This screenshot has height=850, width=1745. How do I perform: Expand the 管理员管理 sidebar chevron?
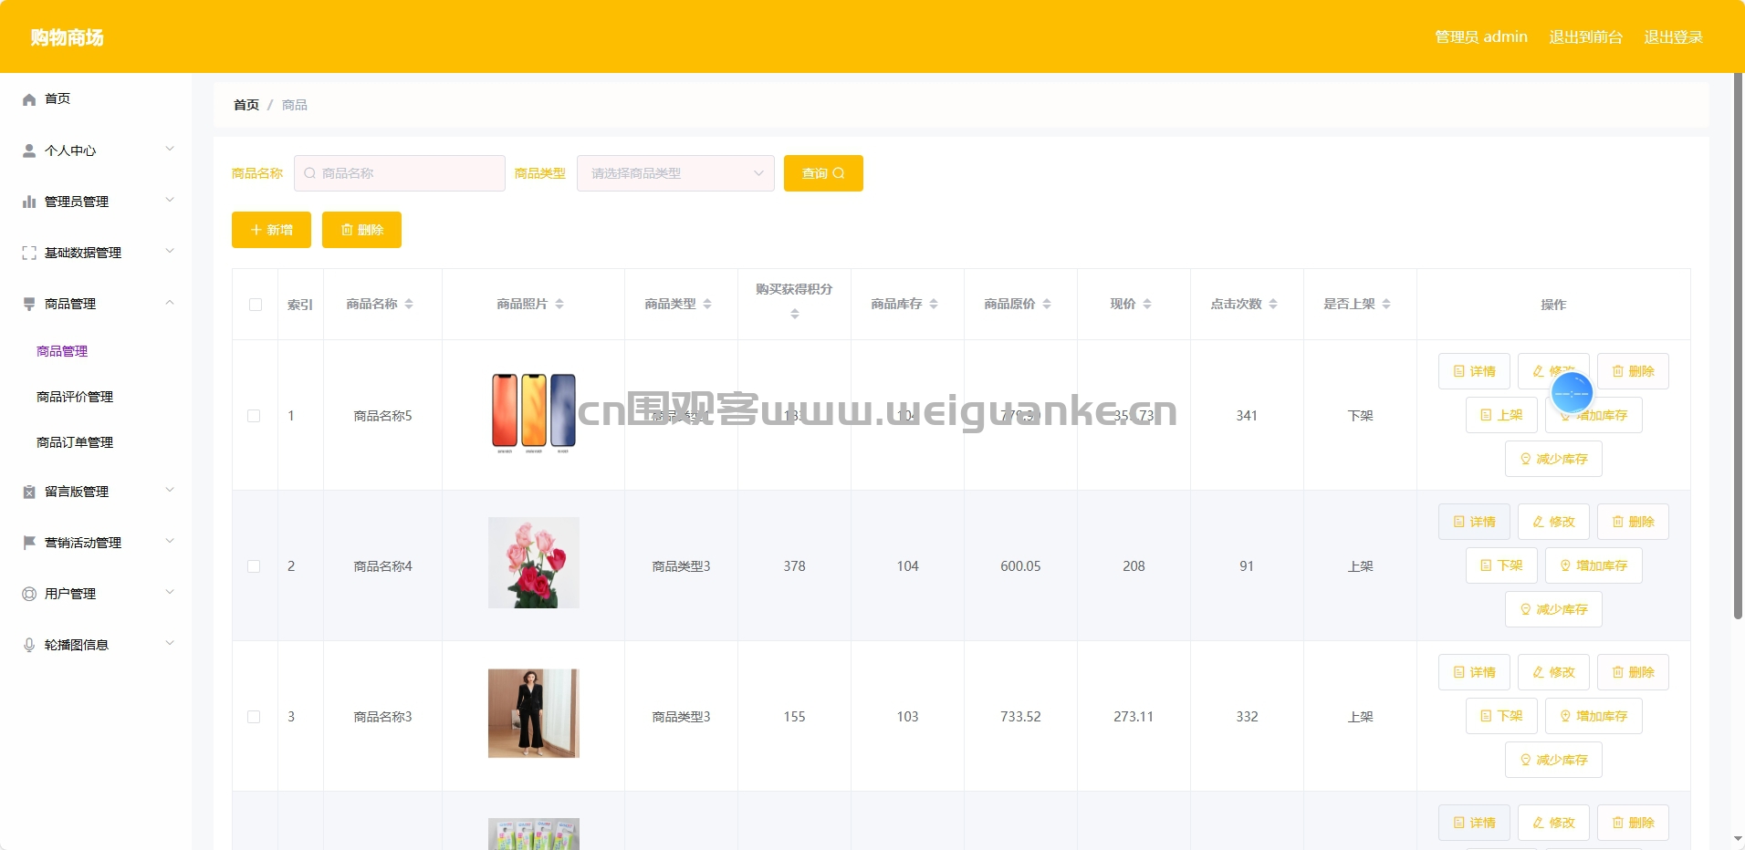pos(170,201)
